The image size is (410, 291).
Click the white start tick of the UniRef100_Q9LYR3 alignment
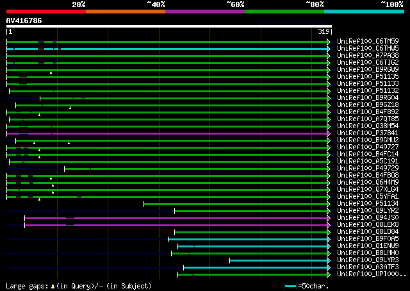[230, 260]
